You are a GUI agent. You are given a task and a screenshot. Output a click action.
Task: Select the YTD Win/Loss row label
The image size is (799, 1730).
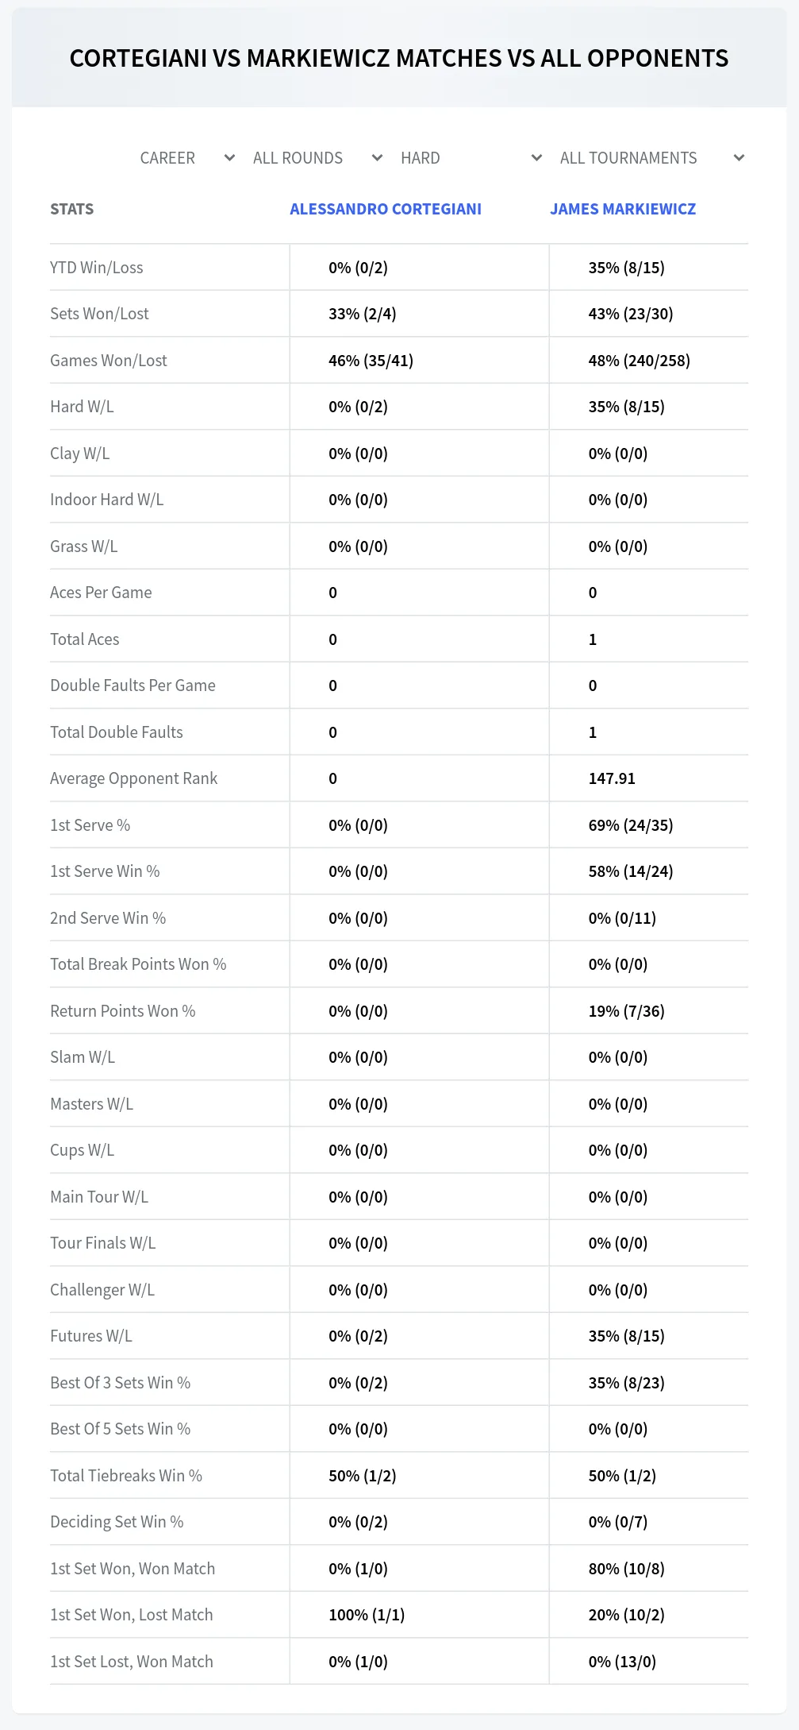[97, 268]
